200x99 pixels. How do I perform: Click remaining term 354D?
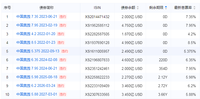(163, 69)
